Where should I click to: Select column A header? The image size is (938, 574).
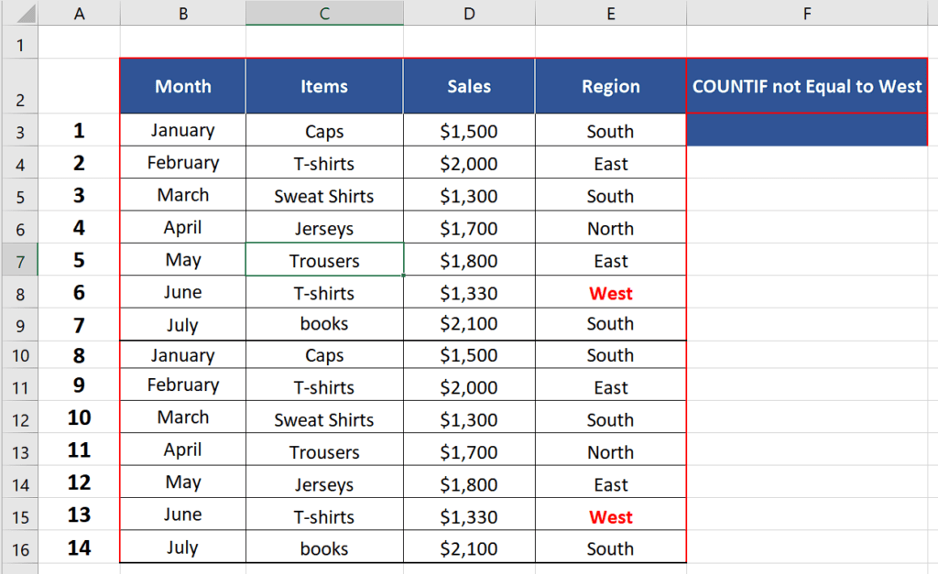coord(79,13)
